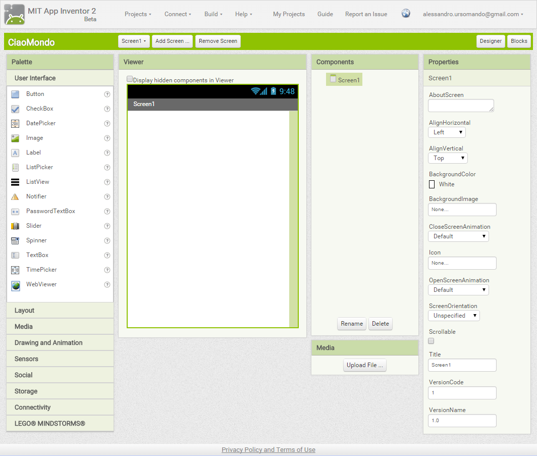
Task: Click the Add Screen button
Action: pyautogui.click(x=172, y=41)
